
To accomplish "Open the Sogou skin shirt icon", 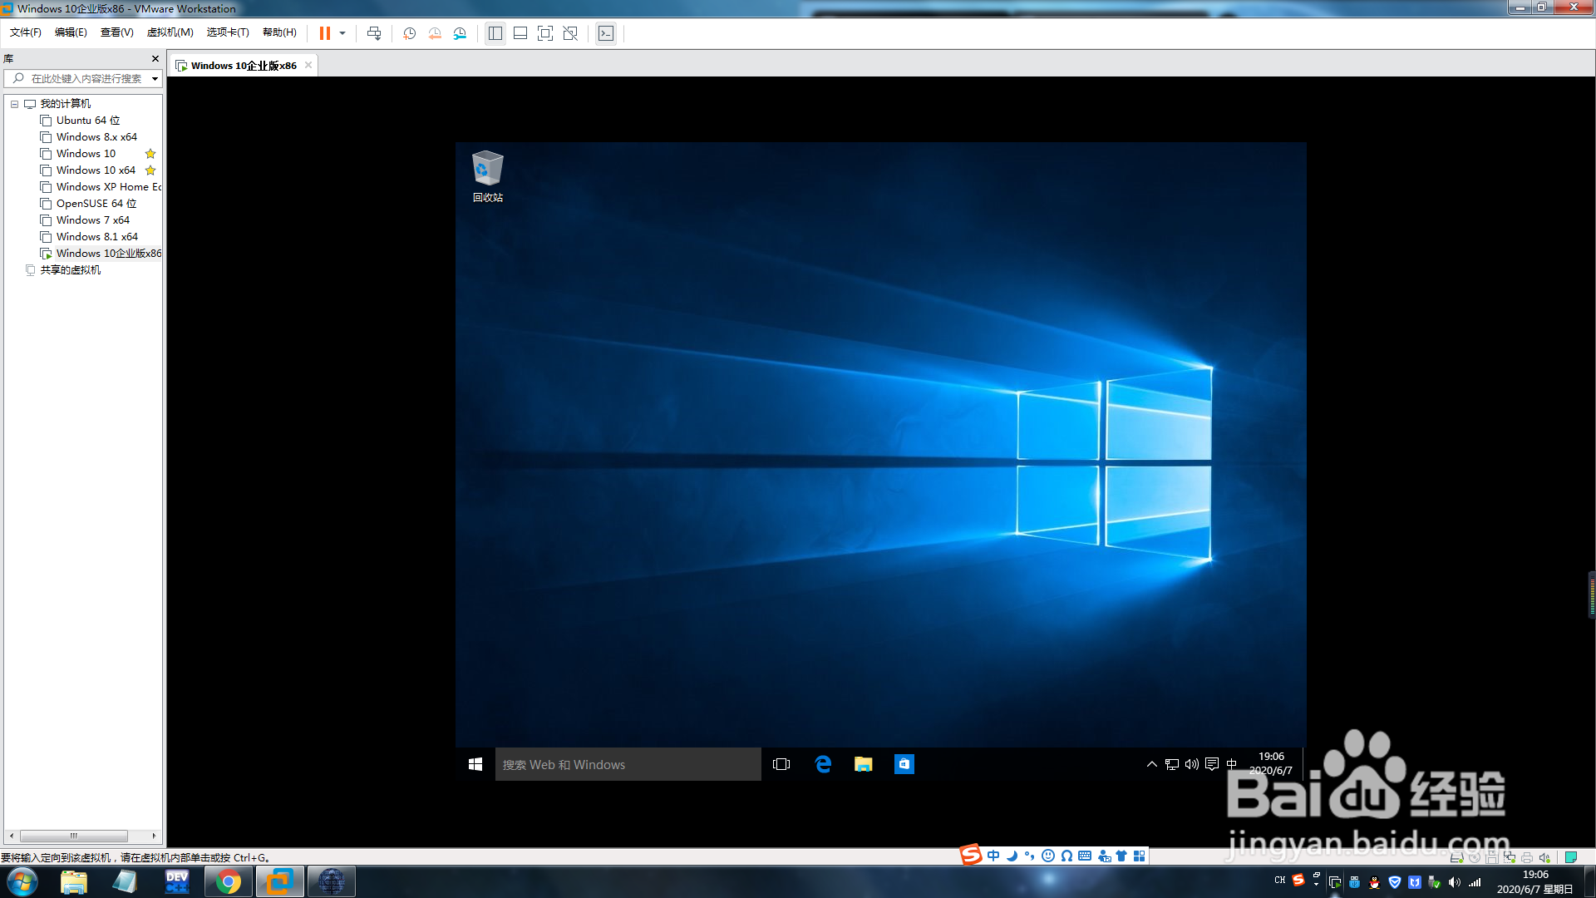I will point(1121,856).
